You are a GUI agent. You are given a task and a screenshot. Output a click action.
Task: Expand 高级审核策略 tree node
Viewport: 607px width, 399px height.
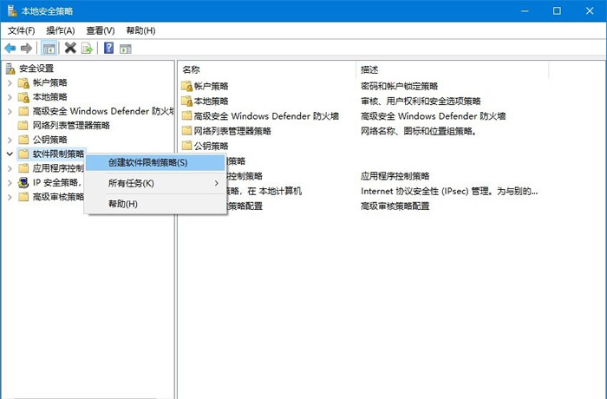point(10,197)
